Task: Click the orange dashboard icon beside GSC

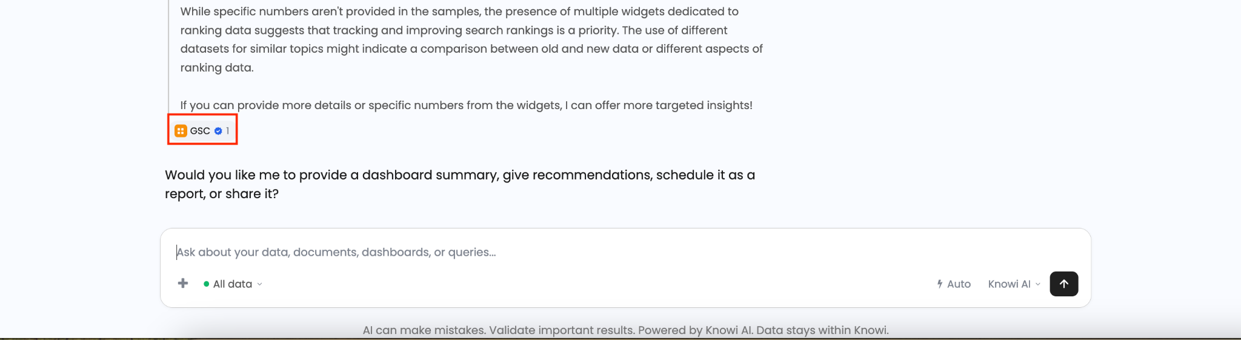Action: [181, 131]
